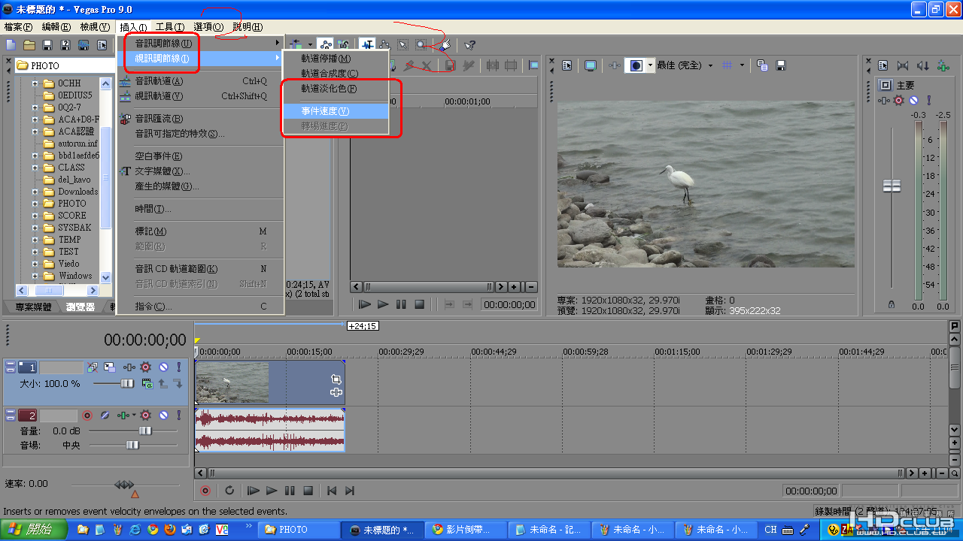
Task: Toggle solo on audio track 2
Action: 178,416
